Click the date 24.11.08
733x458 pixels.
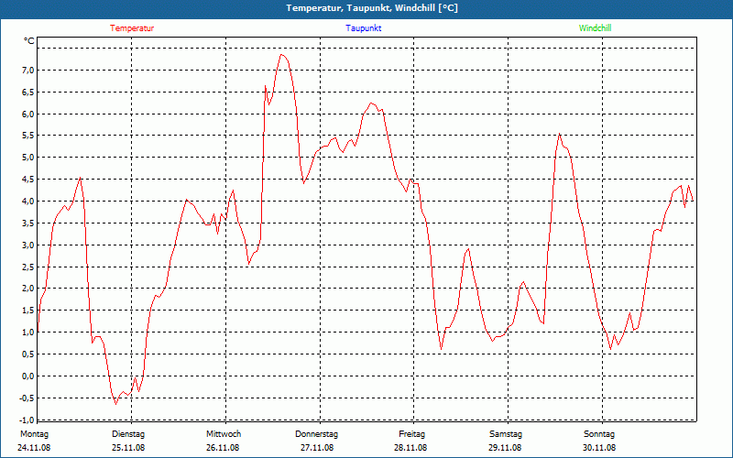tap(34, 448)
